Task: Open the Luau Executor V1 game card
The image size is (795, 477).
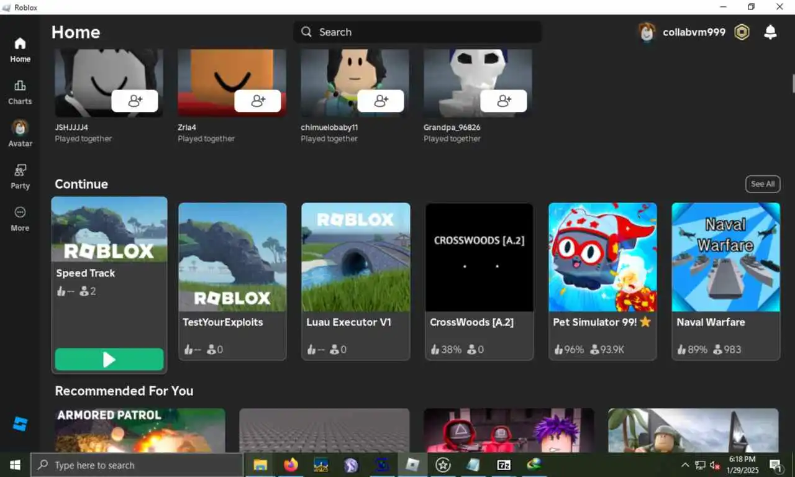Action: [356, 281]
